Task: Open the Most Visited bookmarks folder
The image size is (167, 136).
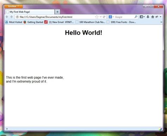Action: 14,22
